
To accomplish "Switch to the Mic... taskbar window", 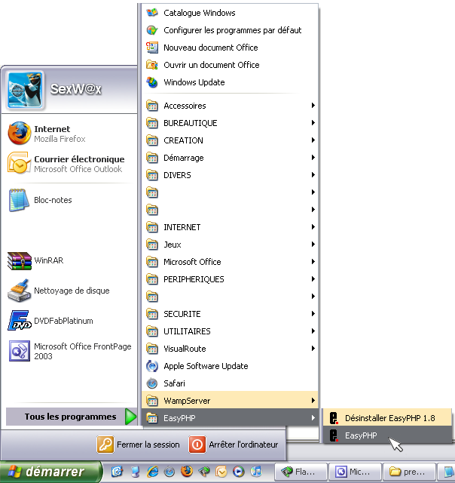I will coord(355,472).
